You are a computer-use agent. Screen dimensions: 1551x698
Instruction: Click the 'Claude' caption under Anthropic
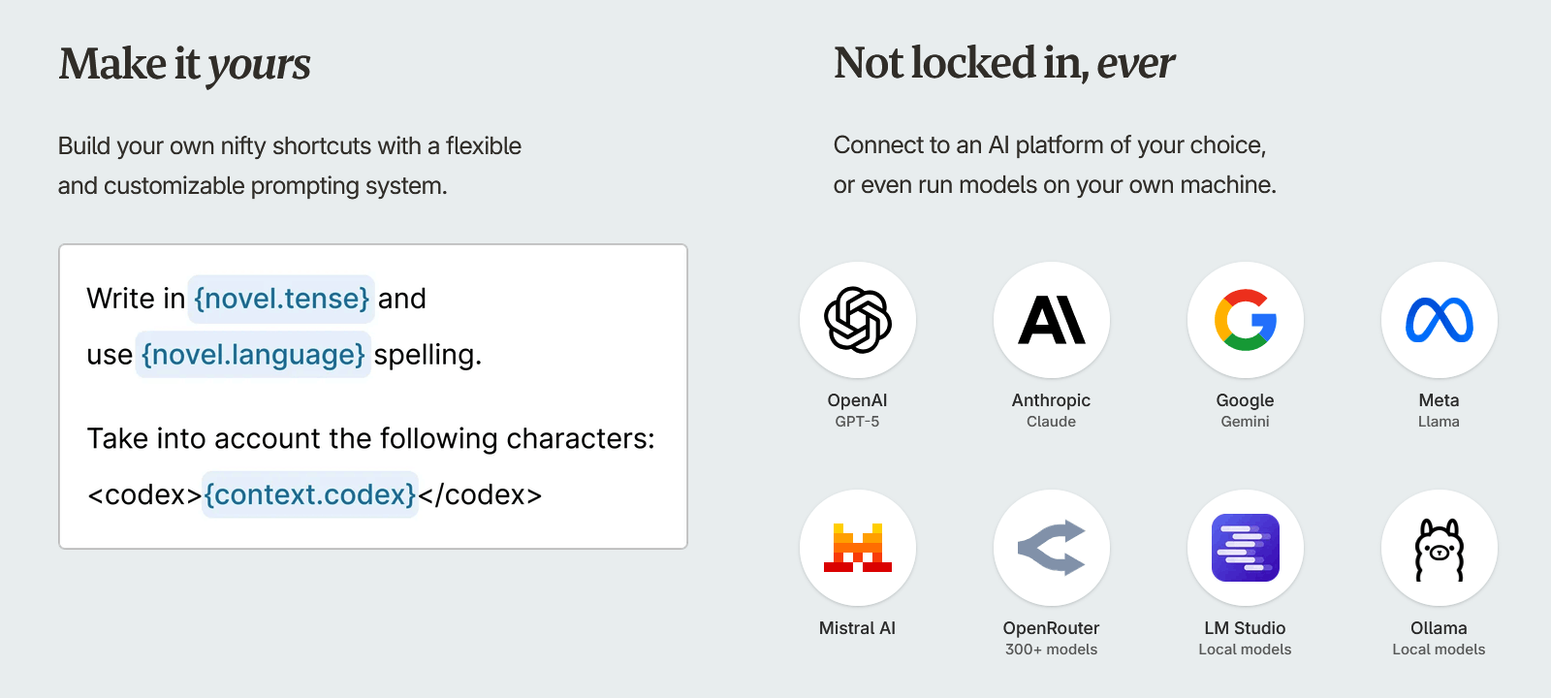tap(1051, 422)
